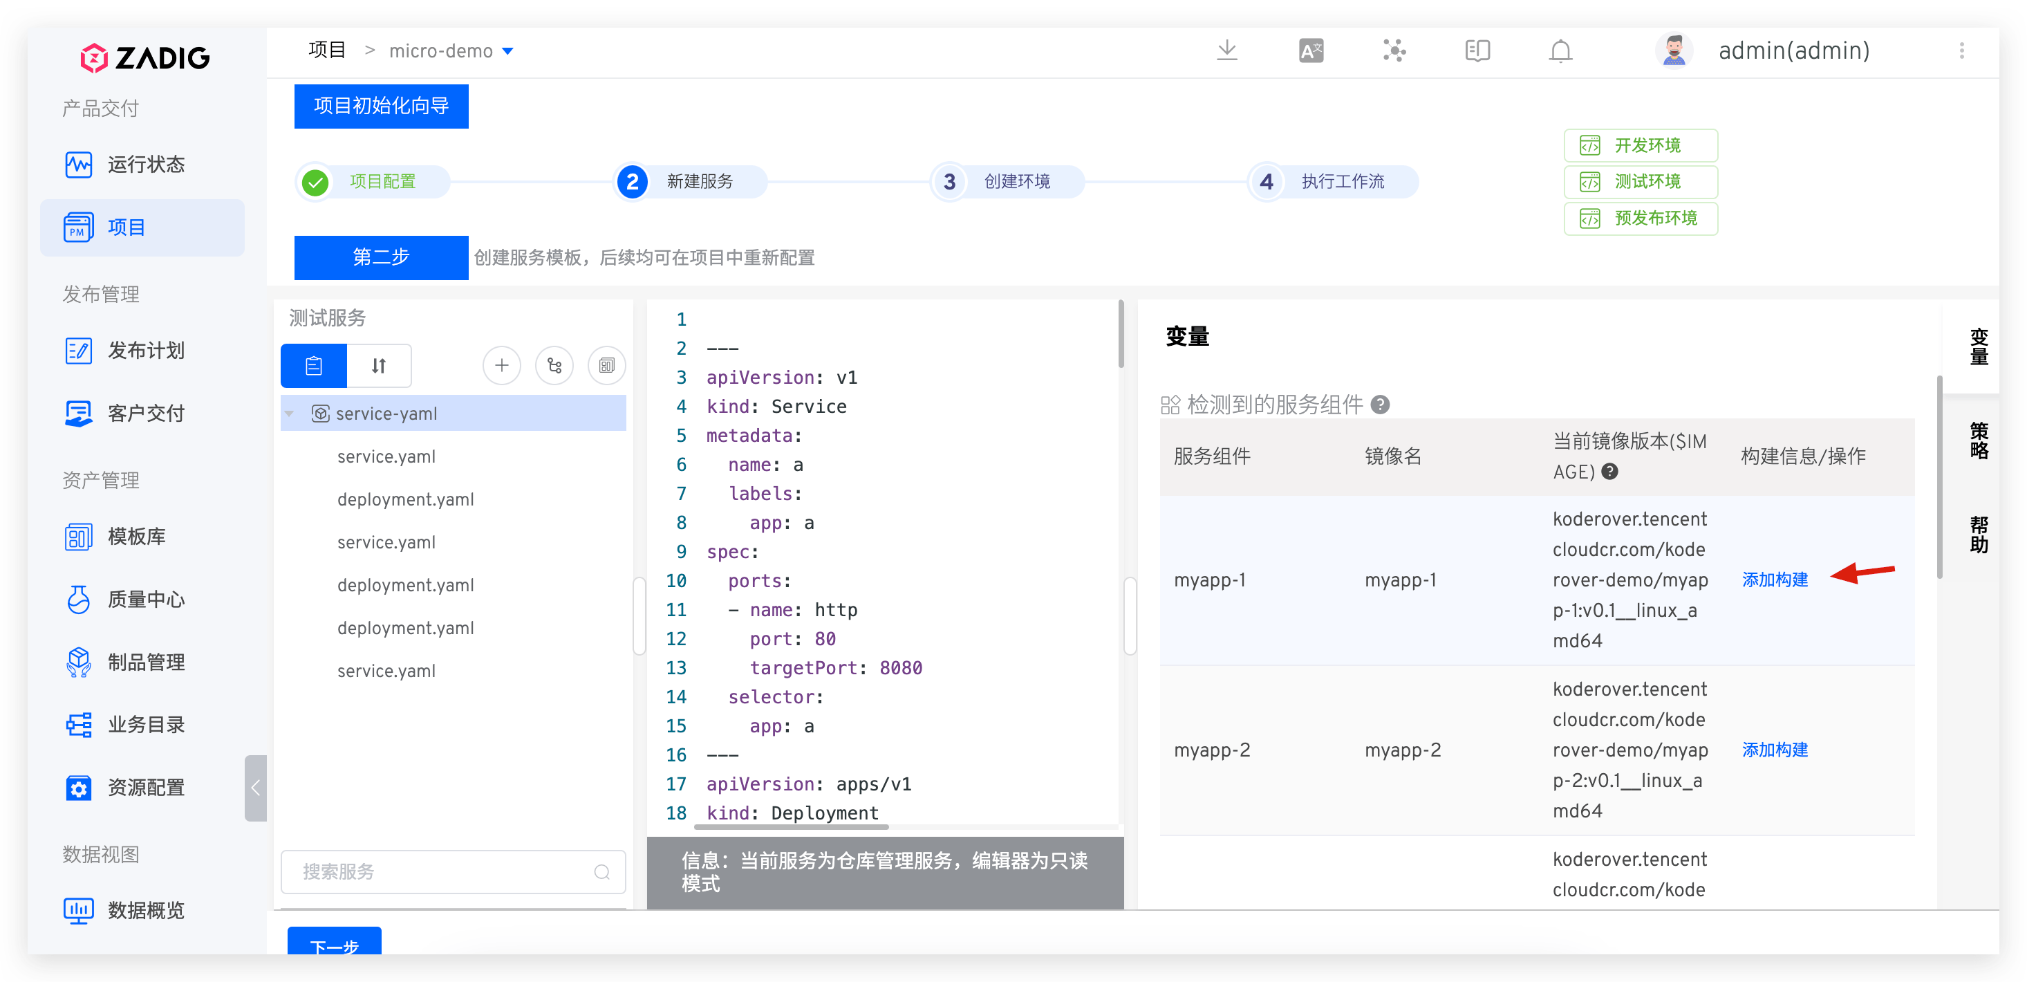Image resolution: width=2027 pixels, height=982 pixels.
Task: Open 模板库 in the sidebar
Action: (136, 536)
